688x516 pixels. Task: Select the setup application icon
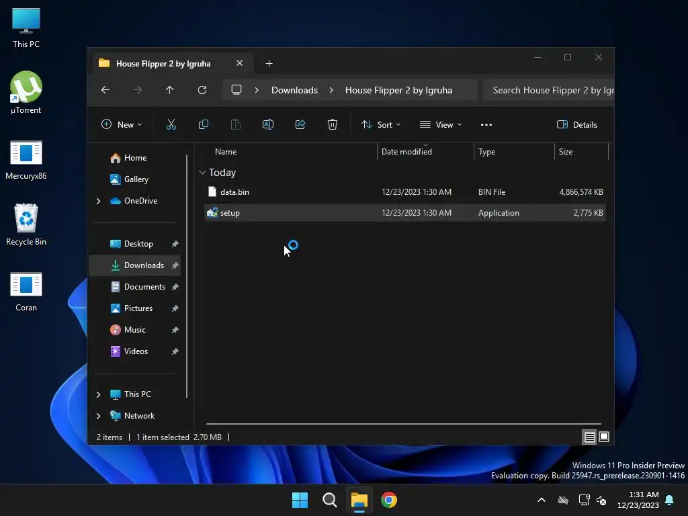(x=212, y=213)
